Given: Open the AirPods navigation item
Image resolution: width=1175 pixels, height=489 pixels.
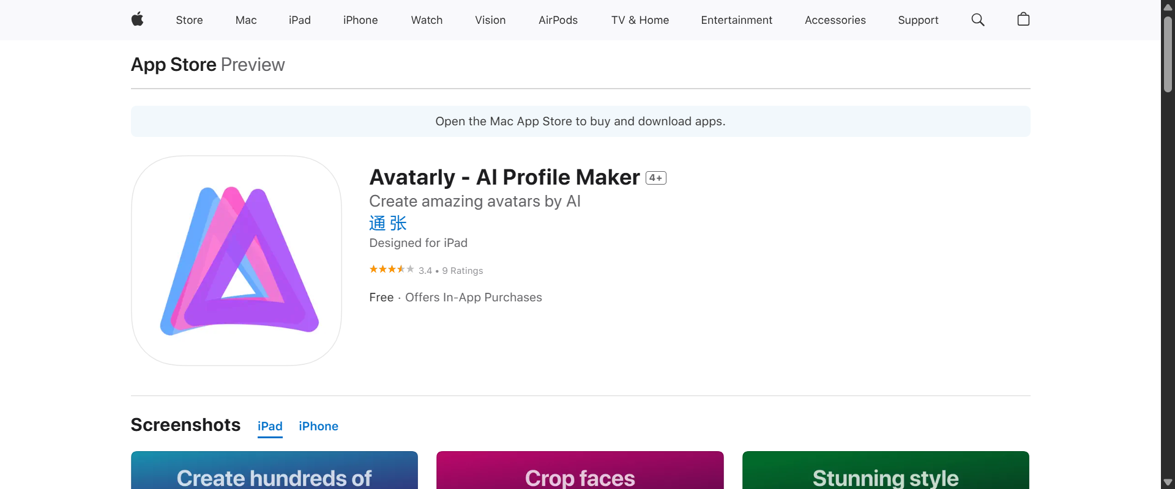Looking at the screenshot, I should tap(558, 20).
